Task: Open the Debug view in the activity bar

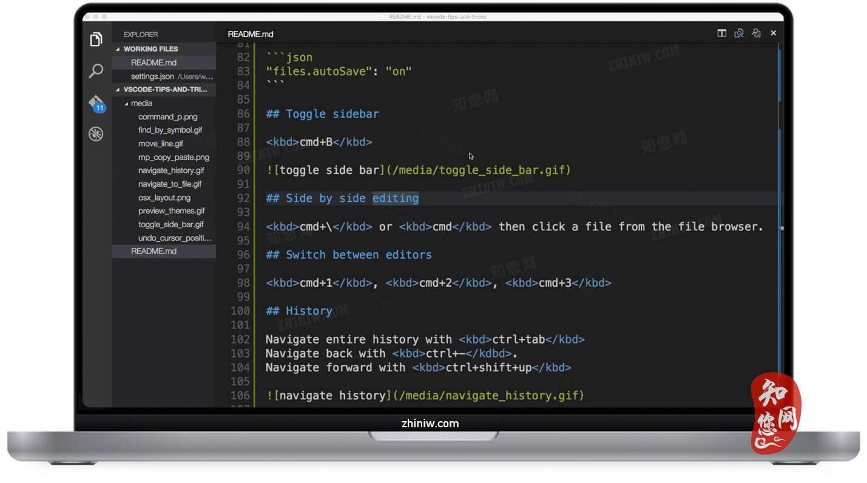Action: click(x=96, y=134)
